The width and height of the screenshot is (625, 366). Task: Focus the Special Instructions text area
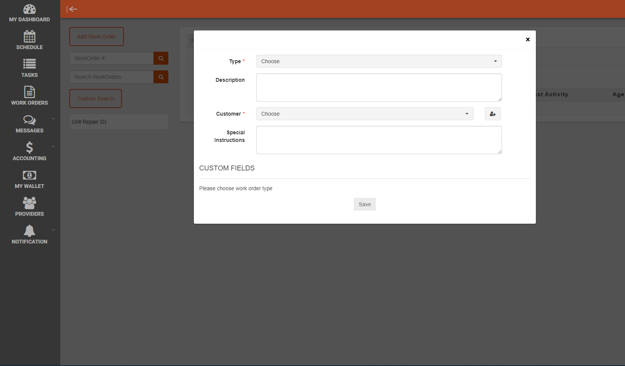[379, 140]
